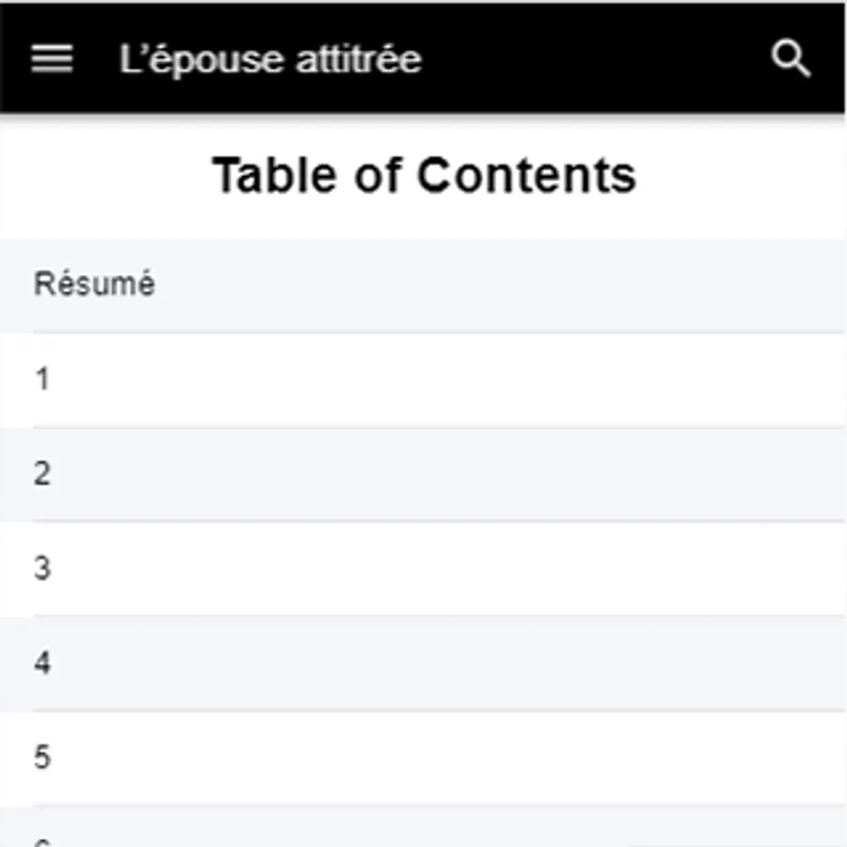Viewport: 847px width, 847px height.
Task: Click the number 1 row label
Action: coord(42,379)
